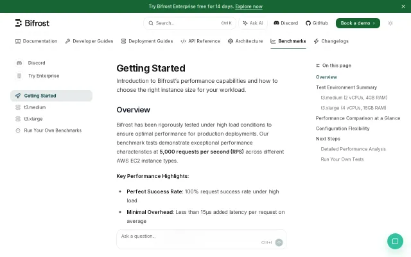The image size is (411, 257).
Task: Switch to the API Reference tab
Action: (200, 41)
